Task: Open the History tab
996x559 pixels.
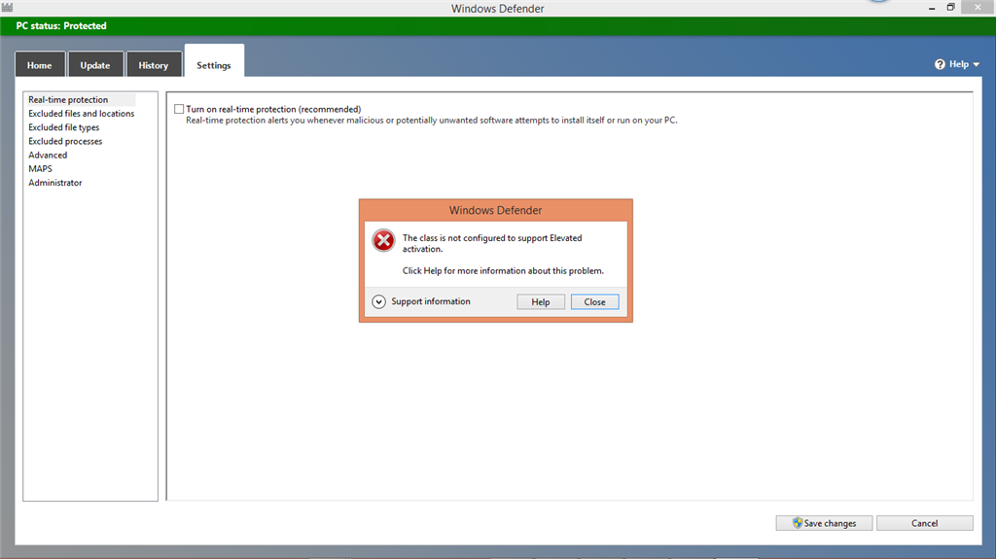Action: click(153, 65)
